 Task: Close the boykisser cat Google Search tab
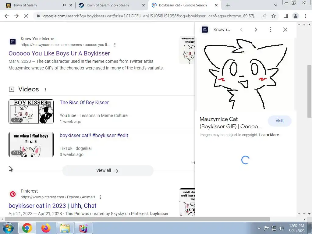pyautogui.click(x=216, y=5)
